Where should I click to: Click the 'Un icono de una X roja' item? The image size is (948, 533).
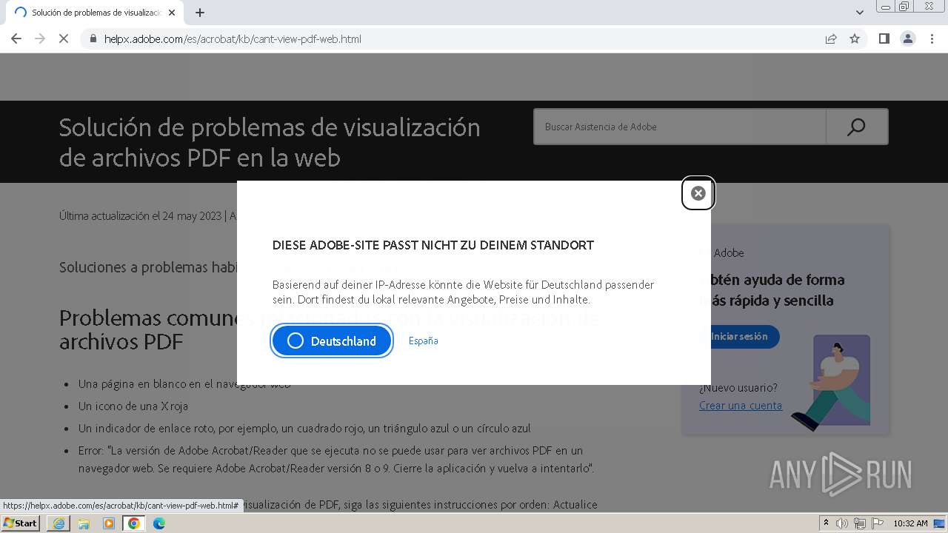pyautogui.click(x=133, y=406)
